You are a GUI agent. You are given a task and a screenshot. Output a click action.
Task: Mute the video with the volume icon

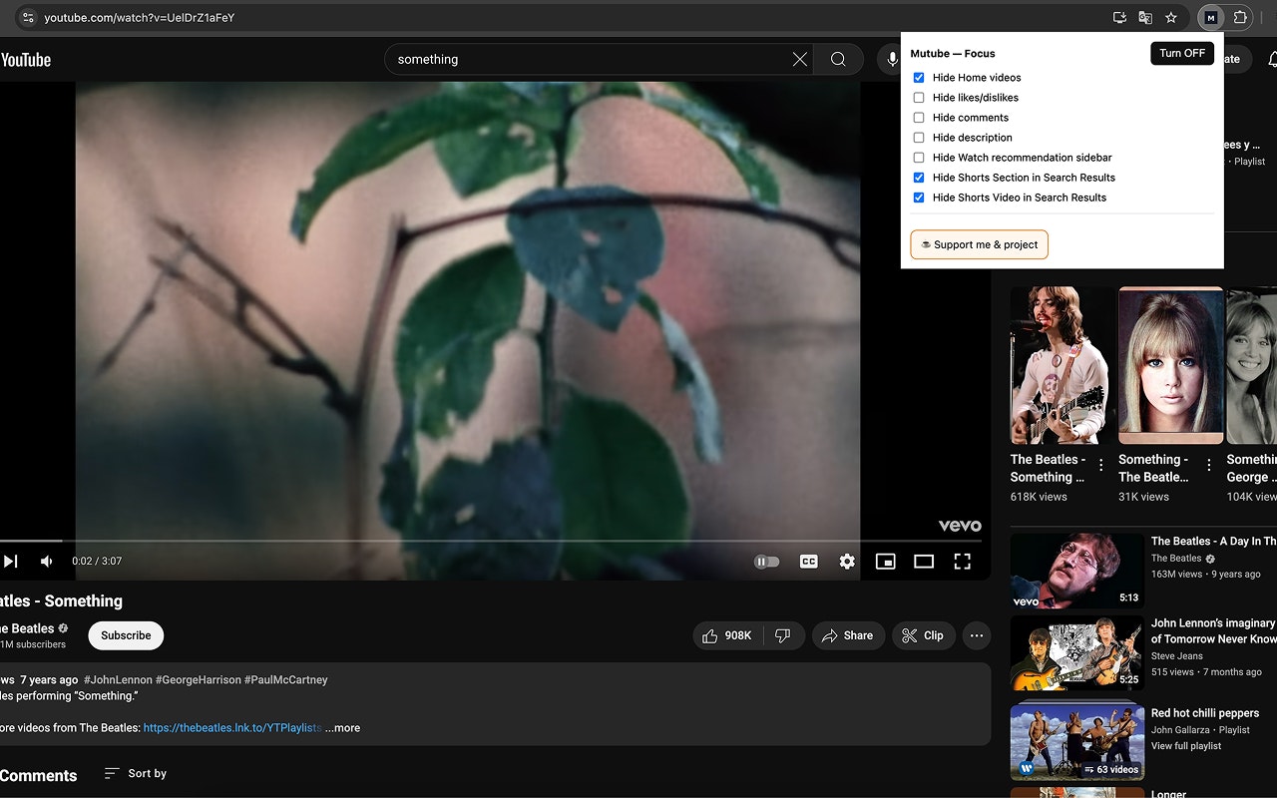45,561
